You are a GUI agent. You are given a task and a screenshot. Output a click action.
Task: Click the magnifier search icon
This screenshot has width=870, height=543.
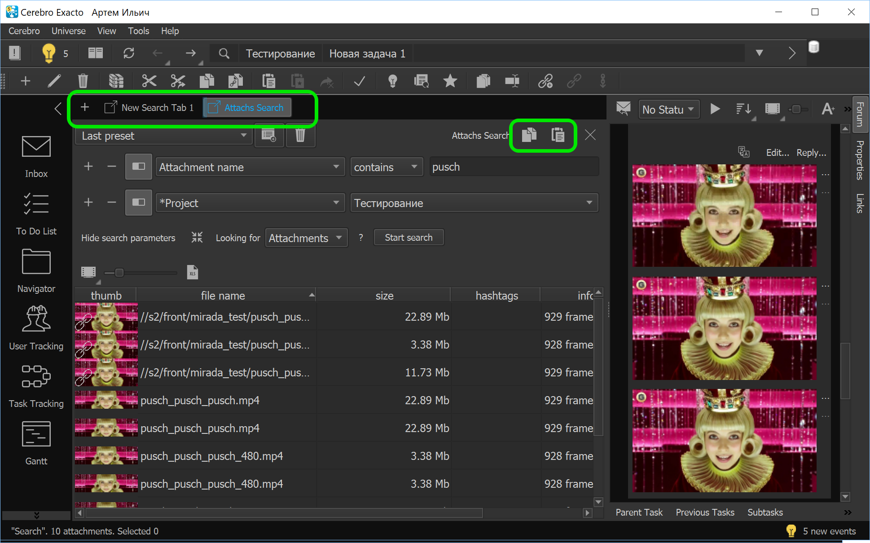224,54
